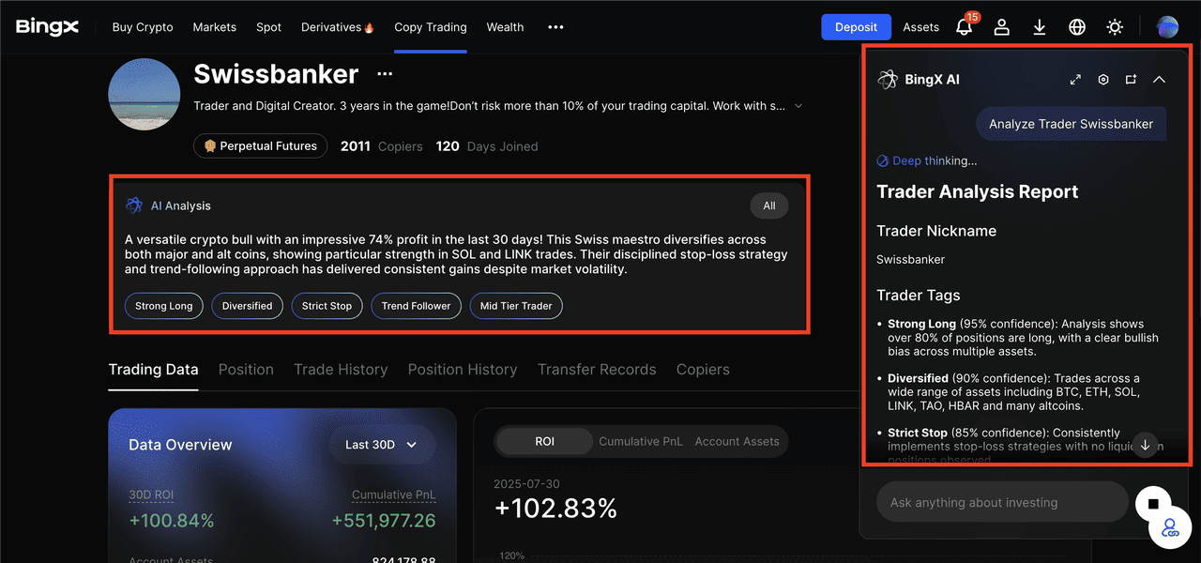
Task: Toggle the light/dark theme sun icon
Action: point(1115,27)
